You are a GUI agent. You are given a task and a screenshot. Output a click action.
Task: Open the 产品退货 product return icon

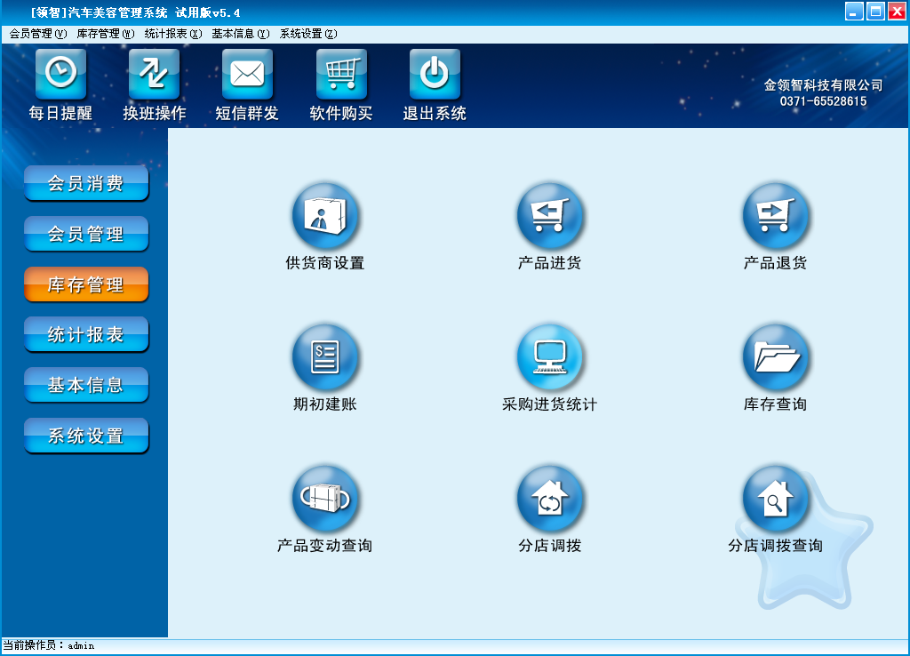pyautogui.click(x=775, y=216)
